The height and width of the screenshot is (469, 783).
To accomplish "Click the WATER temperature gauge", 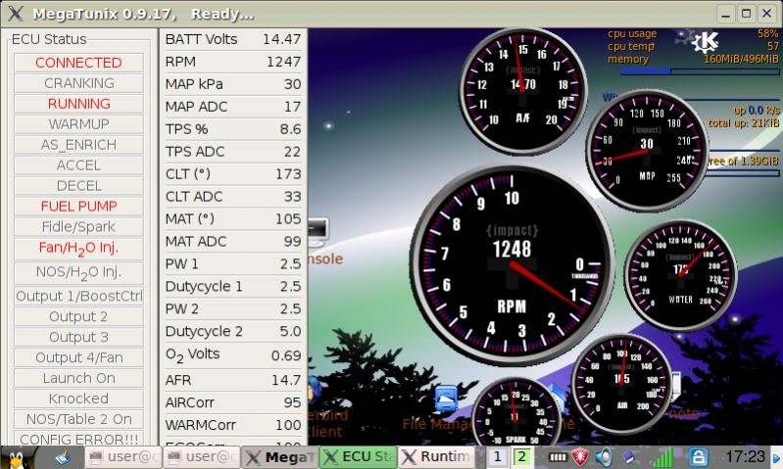I will (x=678, y=273).
